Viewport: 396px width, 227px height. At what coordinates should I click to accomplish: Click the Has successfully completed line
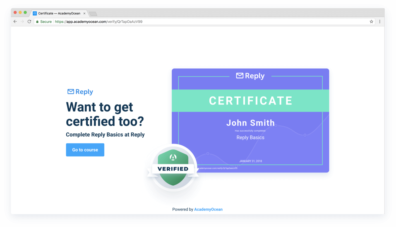tap(250, 131)
